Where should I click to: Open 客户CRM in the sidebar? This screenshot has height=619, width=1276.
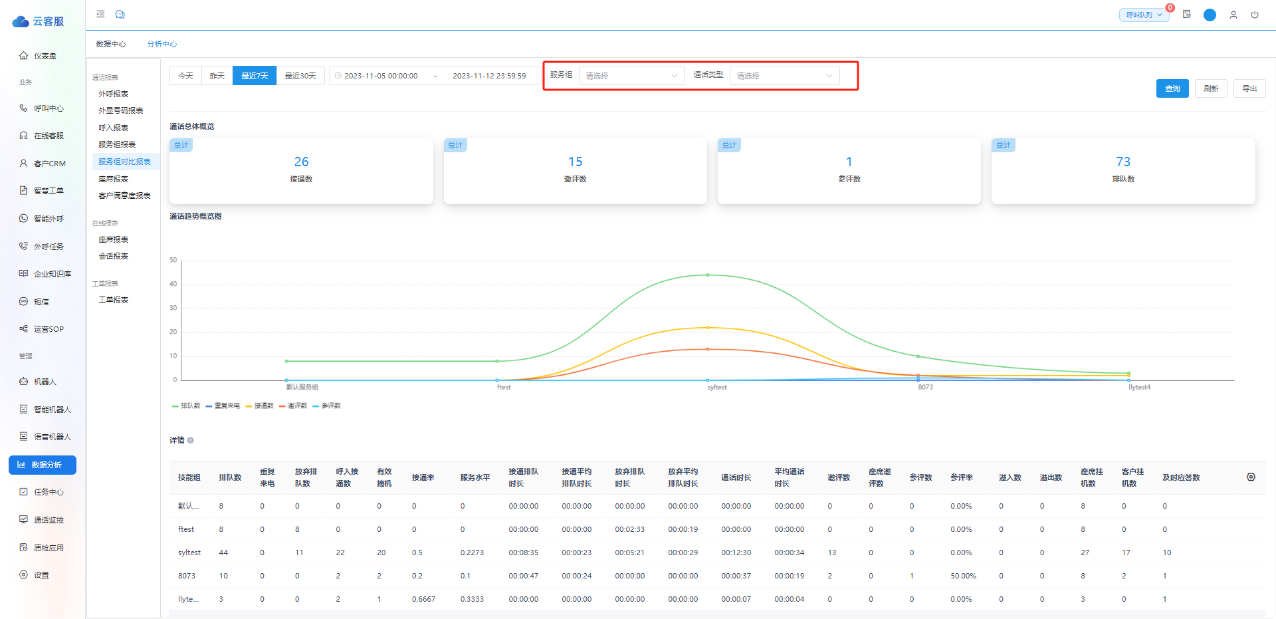(x=43, y=164)
